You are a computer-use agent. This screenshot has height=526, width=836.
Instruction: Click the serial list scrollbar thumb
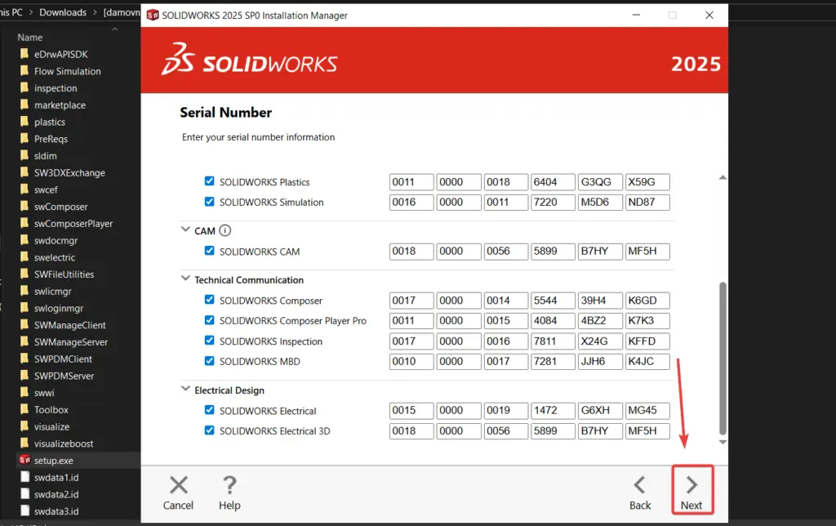[723, 359]
